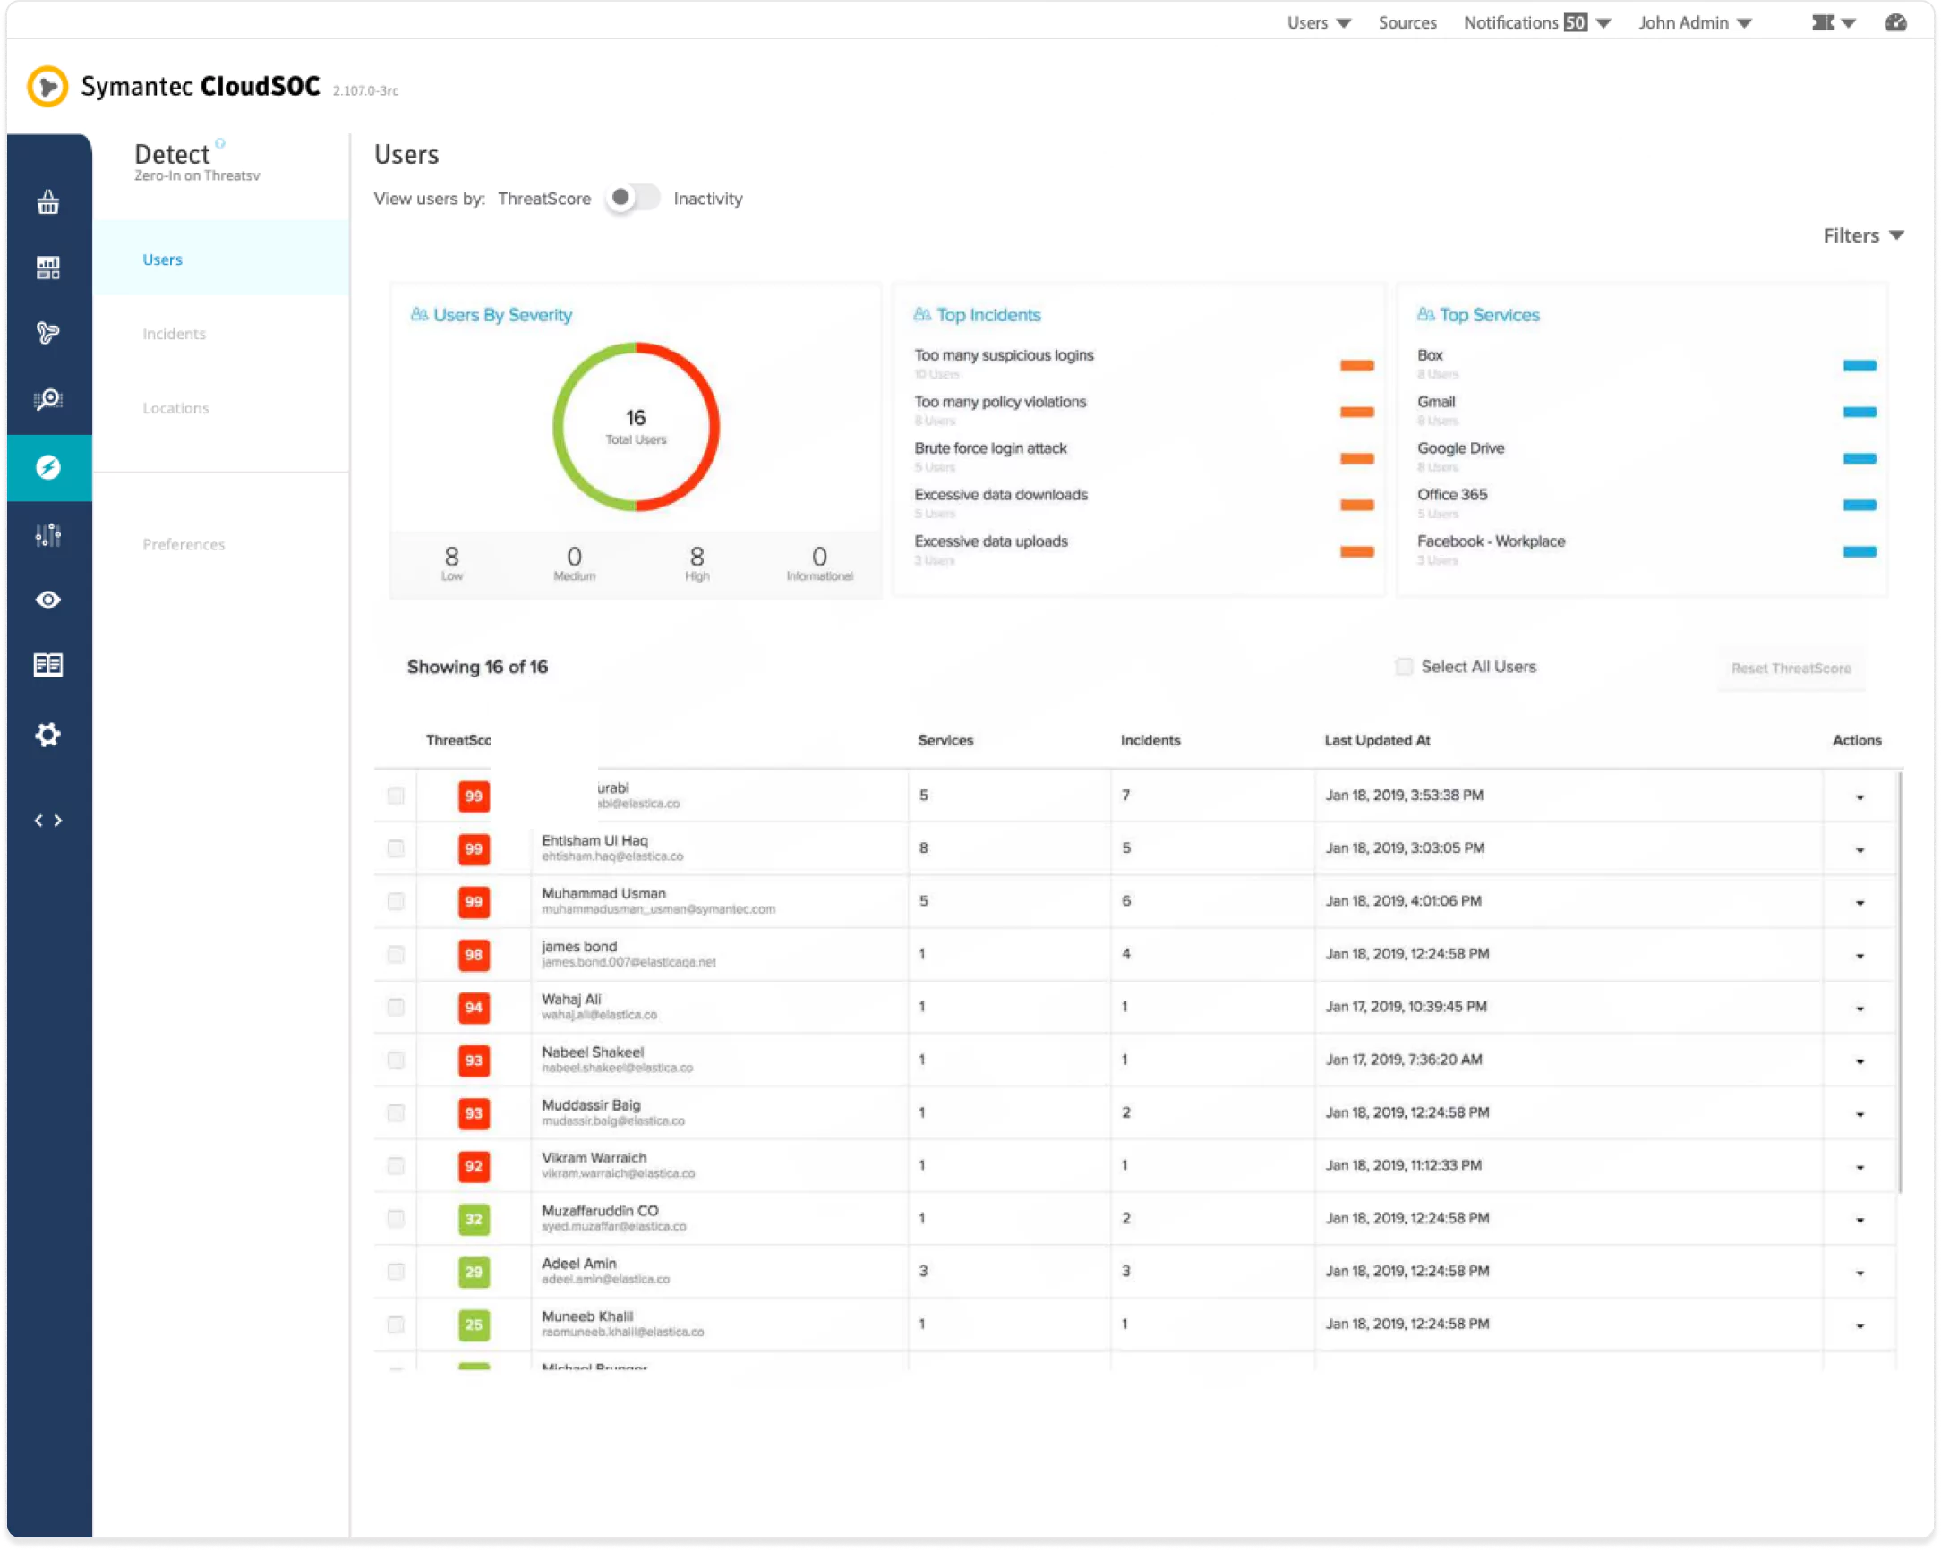Open Actions dropdown for Muneeb Khalil

pos(1860,1327)
